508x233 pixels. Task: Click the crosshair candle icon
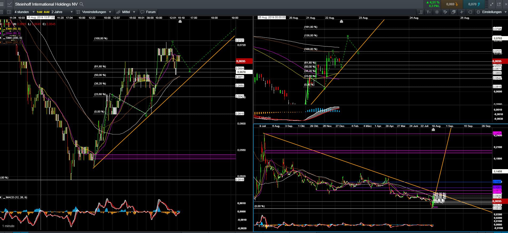[462, 12]
